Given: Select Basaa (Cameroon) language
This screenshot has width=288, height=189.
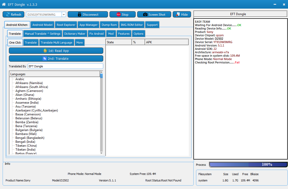Looking at the screenshot, I should pyautogui.click(x=28, y=114).
